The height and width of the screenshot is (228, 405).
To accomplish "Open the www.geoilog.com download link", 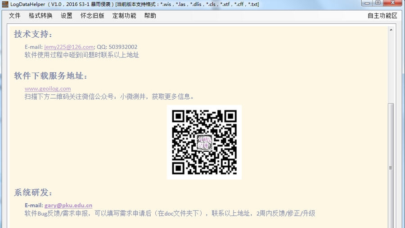I will (x=48, y=88).
